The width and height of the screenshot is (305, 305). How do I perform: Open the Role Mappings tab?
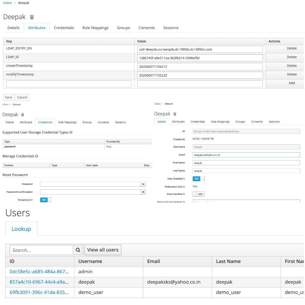(95, 28)
